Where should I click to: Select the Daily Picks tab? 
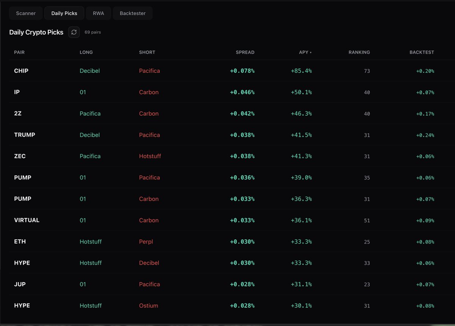pyautogui.click(x=64, y=13)
